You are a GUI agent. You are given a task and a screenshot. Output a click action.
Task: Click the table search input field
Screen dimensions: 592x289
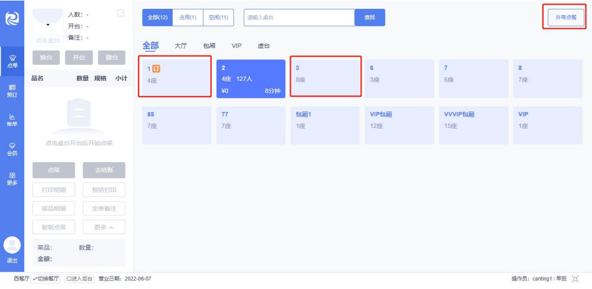pyautogui.click(x=299, y=18)
